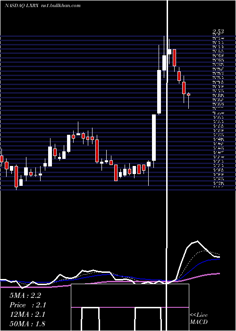Click the Price : 2.1 readout
Image resolution: width=236 pixels, height=331 pixels.
(27, 305)
